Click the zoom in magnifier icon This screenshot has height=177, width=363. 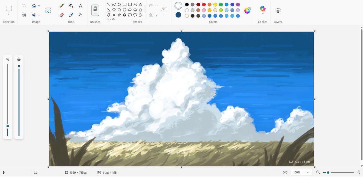(358, 172)
